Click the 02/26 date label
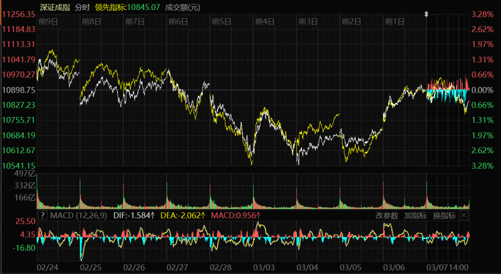The height and width of the screenshot is (274, 501). (134, 267)
